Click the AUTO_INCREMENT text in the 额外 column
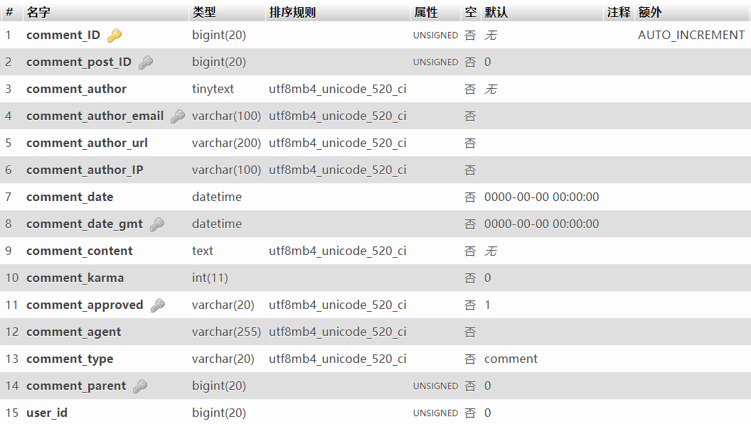Viewport: 751px width, 424px height. click(x=691, y=35)
